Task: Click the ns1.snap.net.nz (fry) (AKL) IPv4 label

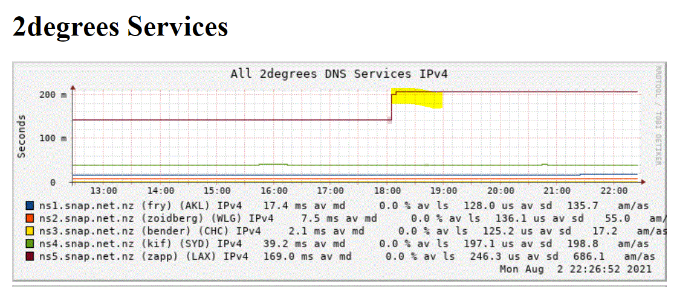Action: click(140, 206)
